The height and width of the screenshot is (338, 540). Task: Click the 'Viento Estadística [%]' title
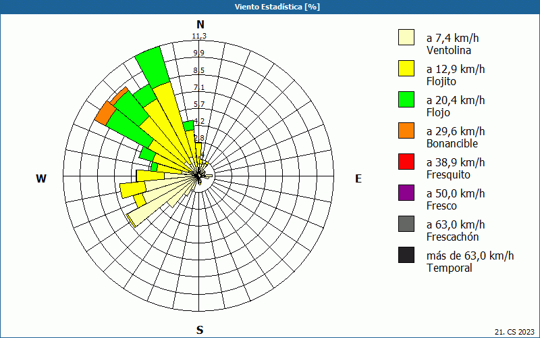(277, 7)
